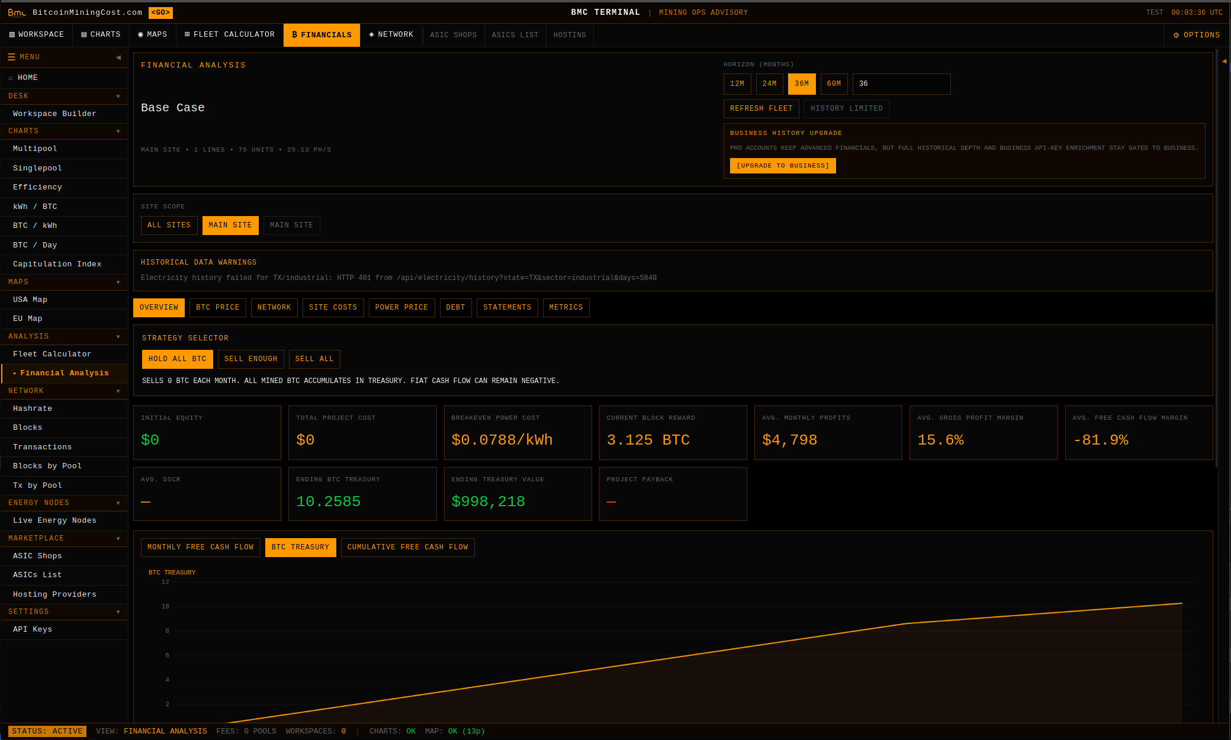This screenshot has height=740, width=1231.
Task: Open Workspace from the top navigation
Action: [36, 35]
